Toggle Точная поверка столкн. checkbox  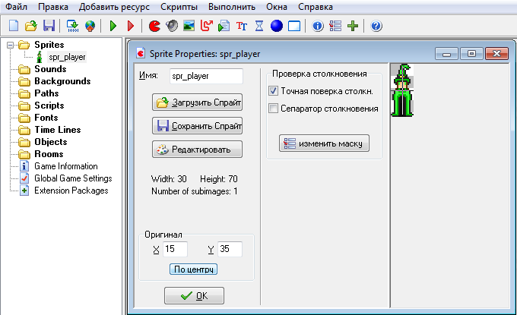(x=274, y=91)
